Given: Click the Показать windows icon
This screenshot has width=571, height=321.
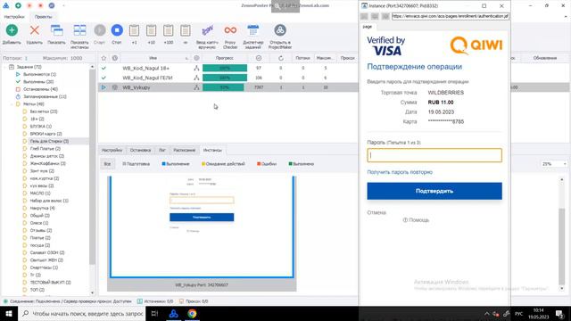Looking at the screenshot, I should click(x=56, y=30).
